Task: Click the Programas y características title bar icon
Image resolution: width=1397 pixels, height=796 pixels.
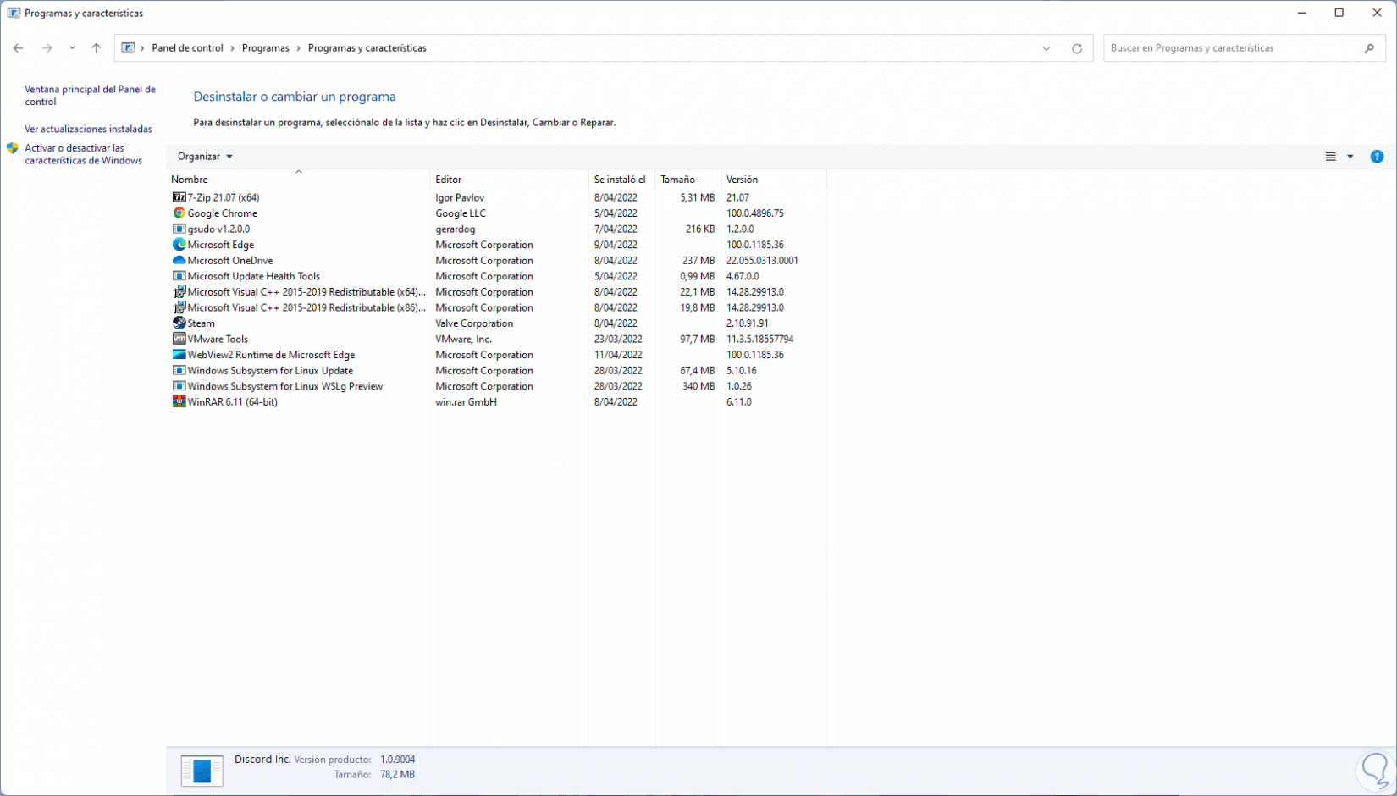Action: (14, 14)
